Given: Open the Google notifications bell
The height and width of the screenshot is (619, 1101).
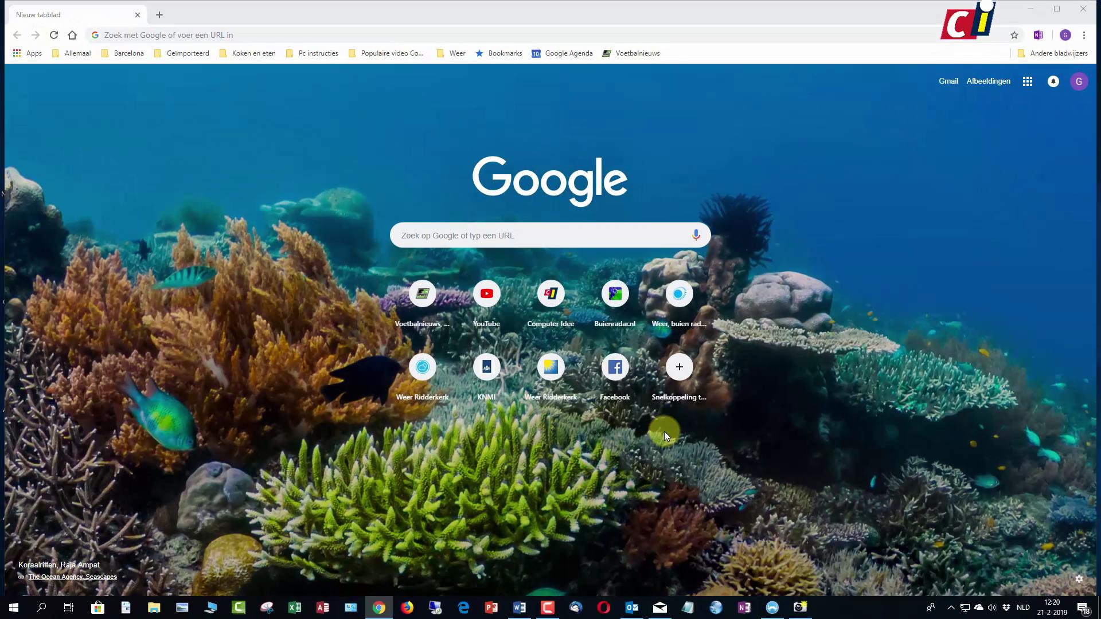Looking at the screenshot, I should tap(1053, 81).
